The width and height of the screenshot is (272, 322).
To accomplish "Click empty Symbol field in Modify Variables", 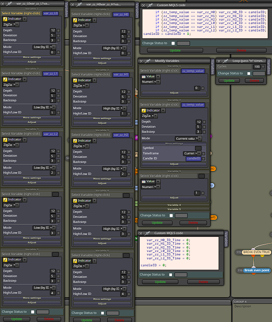I will click(x=198, y=148).
